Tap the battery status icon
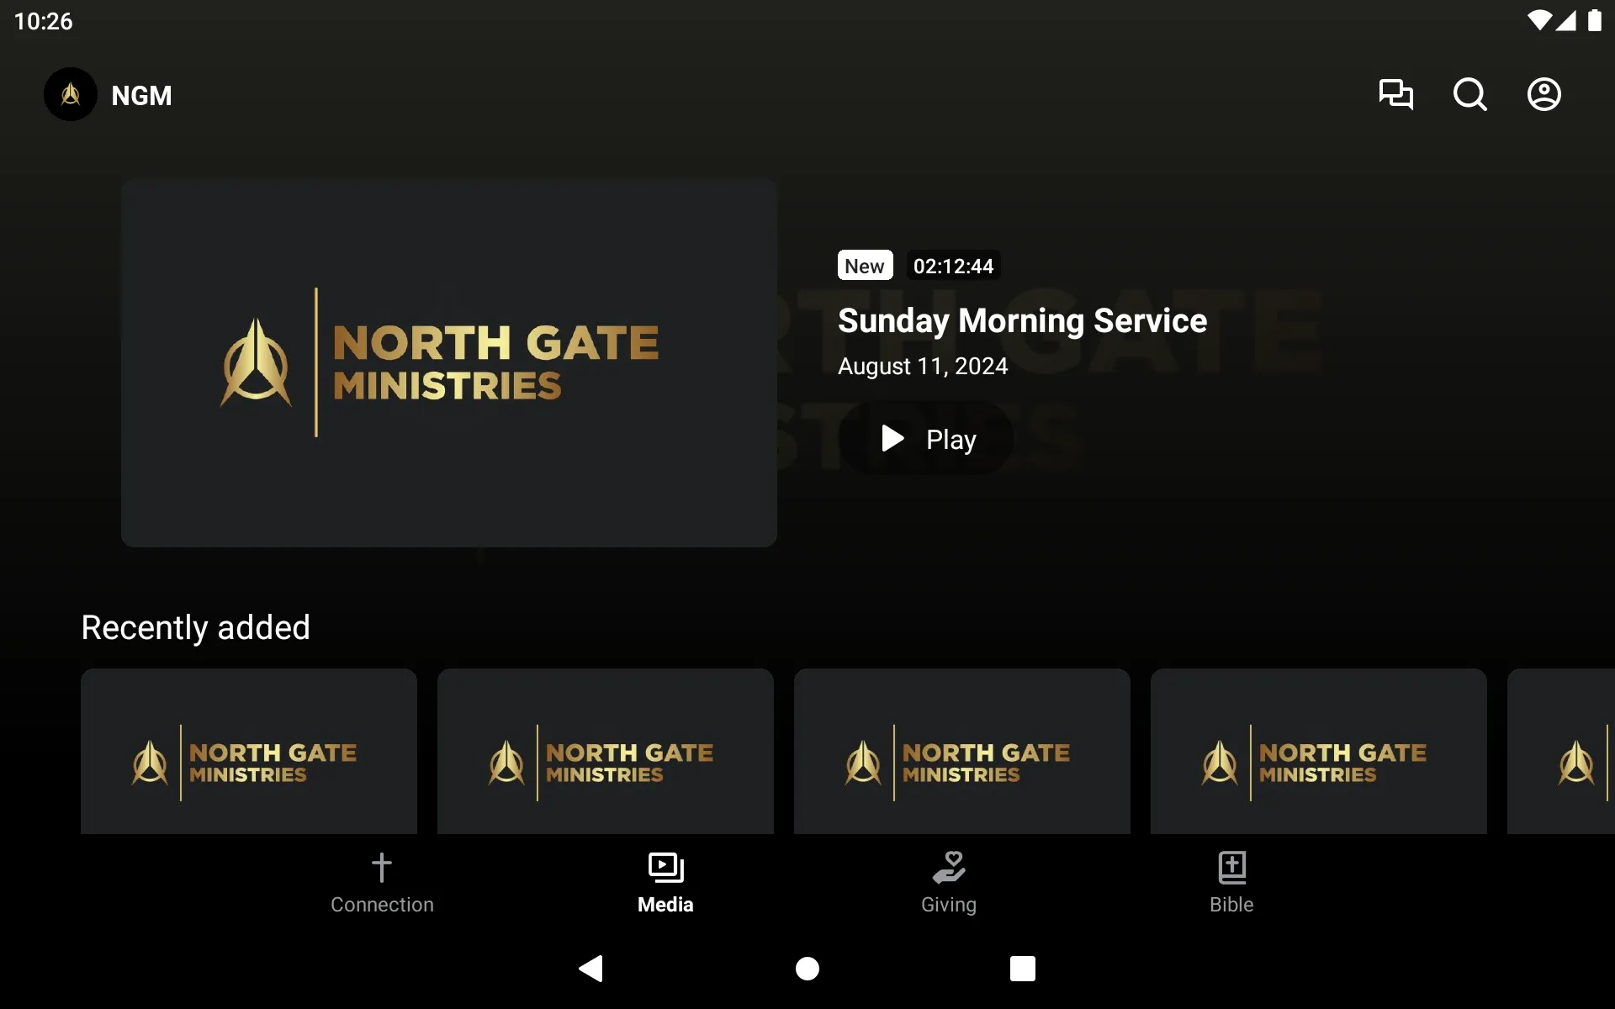Image resolution: width=1615 pixels, height=1009 pixels. [1594, 20]
